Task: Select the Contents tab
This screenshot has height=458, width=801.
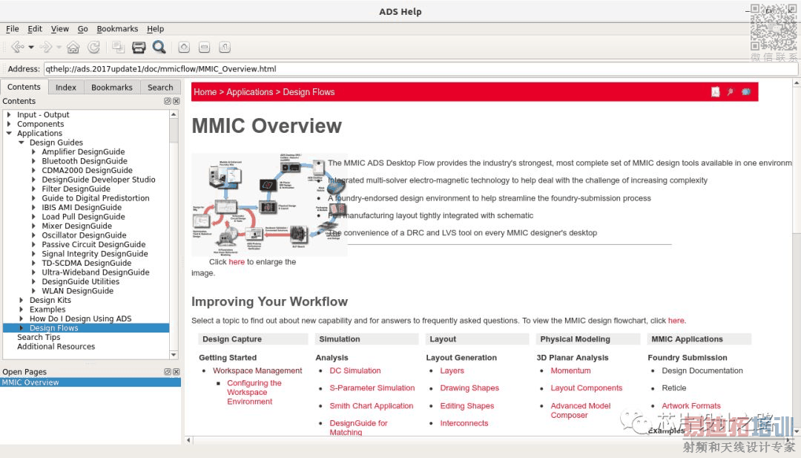Action: [x=24, y=87]
